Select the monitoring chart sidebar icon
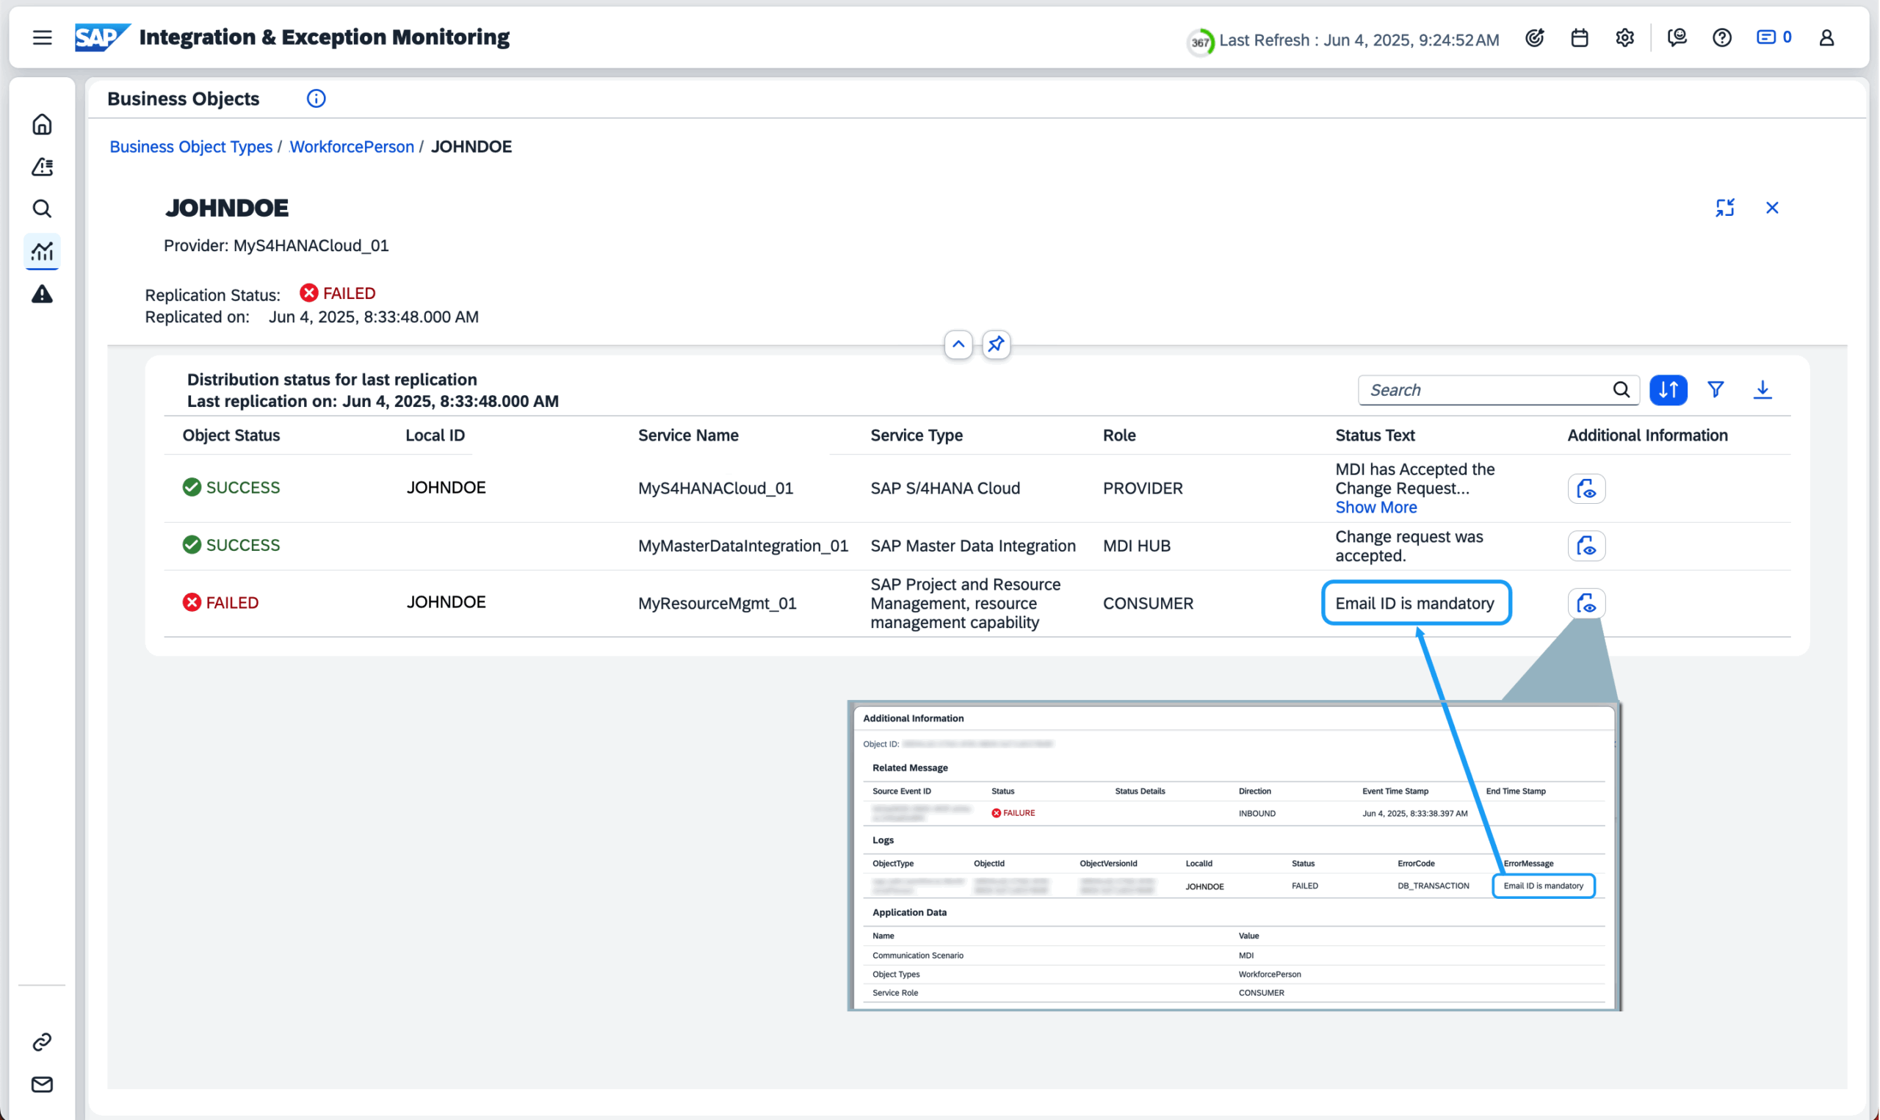Viewport: 1880px width, 1120px height. (x=43, y=250)
